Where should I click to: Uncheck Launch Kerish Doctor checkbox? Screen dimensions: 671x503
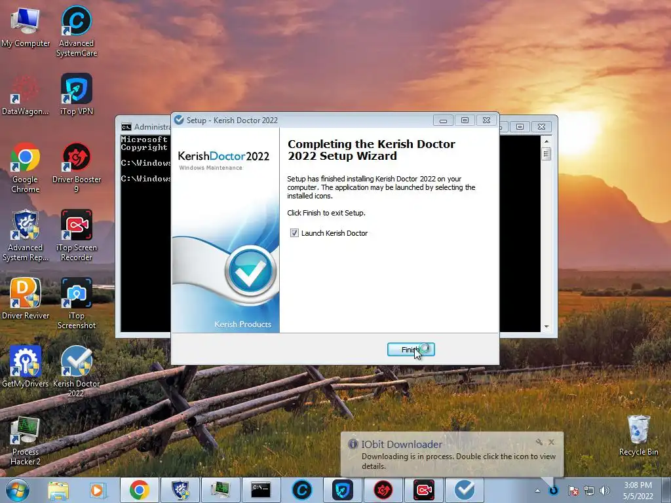pos(294,233)
